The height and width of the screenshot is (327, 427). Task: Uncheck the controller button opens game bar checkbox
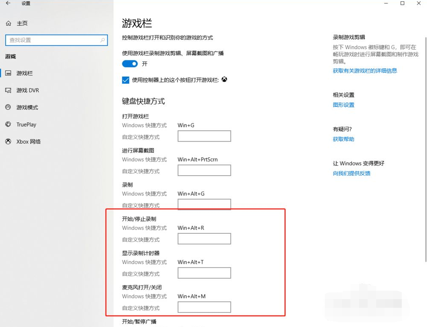pos(126,80)
